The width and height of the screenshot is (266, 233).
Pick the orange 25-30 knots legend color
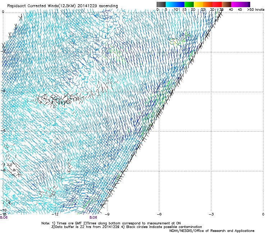pos(208,4)
